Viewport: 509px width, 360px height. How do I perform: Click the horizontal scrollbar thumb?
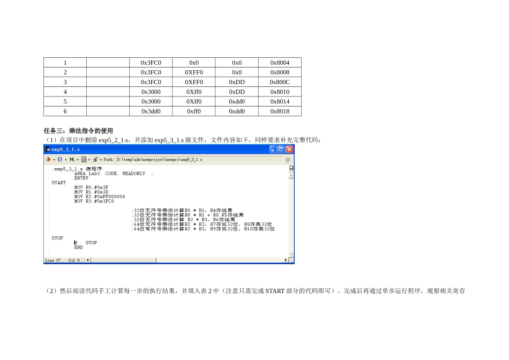coord(123,260)
